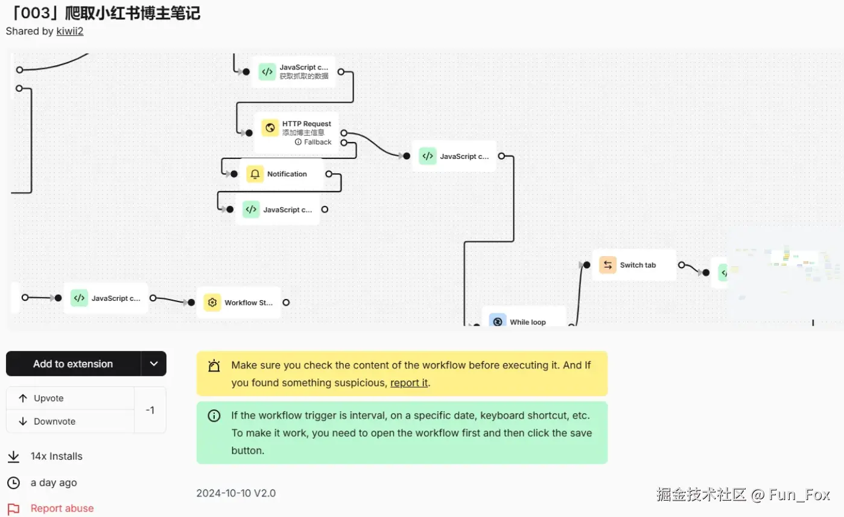
Task: Click the code icon of the JavaScript node below Notification
Action: 251,210
